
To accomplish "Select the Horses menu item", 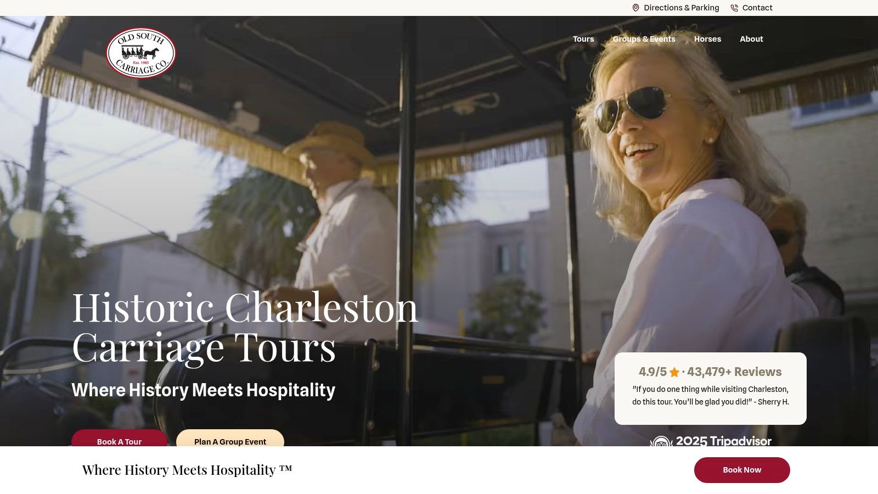I will tap(707, 39).
